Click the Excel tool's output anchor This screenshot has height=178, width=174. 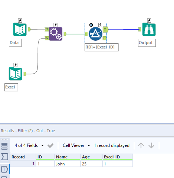click(x=25, y=74)
